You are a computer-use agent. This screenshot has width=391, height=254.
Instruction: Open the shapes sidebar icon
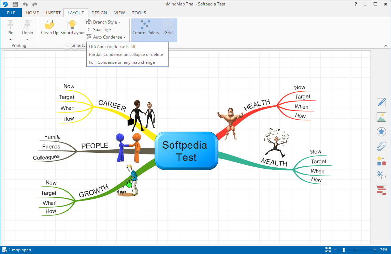[381, 161]
